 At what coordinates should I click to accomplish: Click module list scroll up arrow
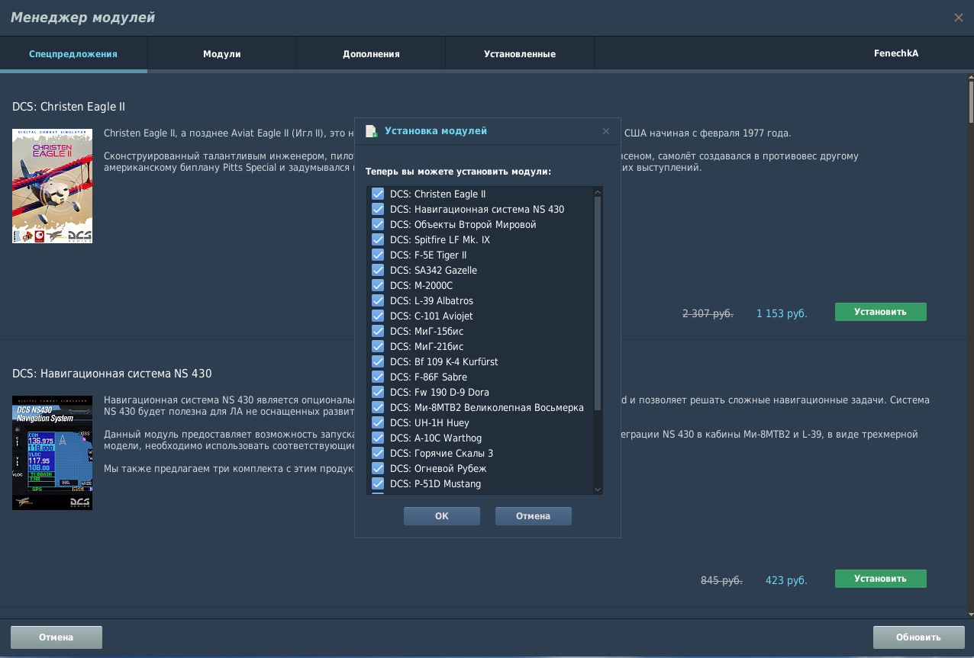(598, 191)
